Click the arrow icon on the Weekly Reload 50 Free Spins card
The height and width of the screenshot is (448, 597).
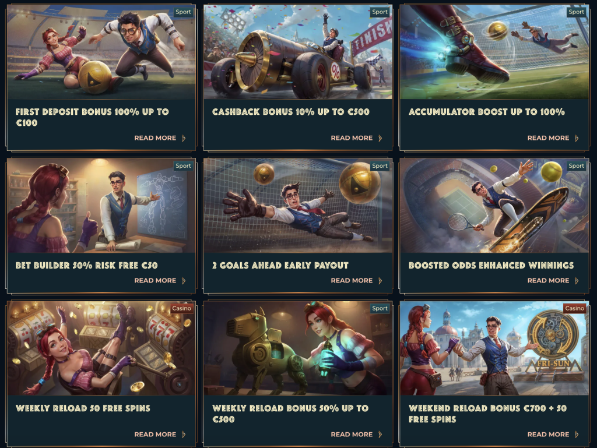tap(184, 434)
